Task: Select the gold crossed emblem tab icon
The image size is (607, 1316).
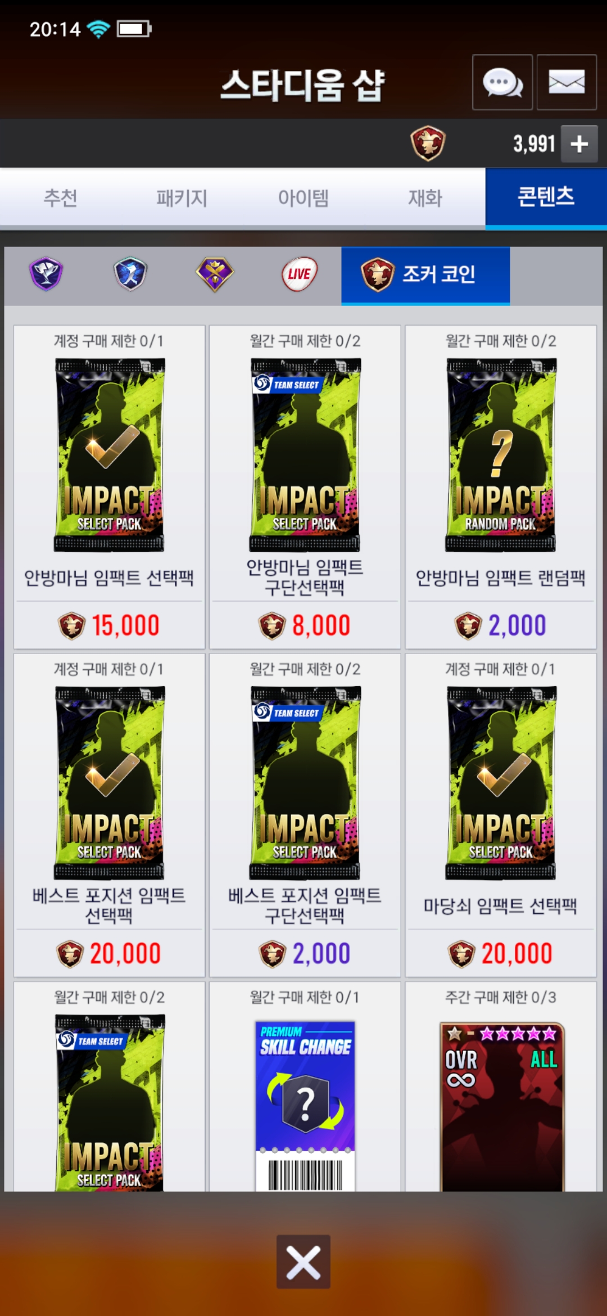Action: (x=215, y=274)
